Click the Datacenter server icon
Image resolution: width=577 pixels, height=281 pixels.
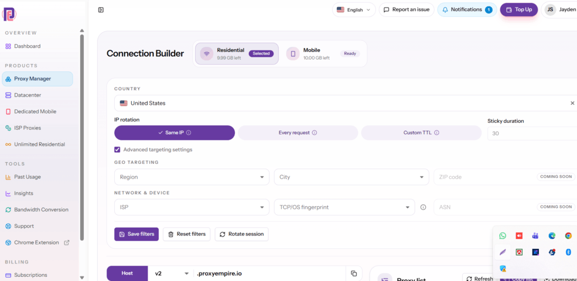coord(8,95)
